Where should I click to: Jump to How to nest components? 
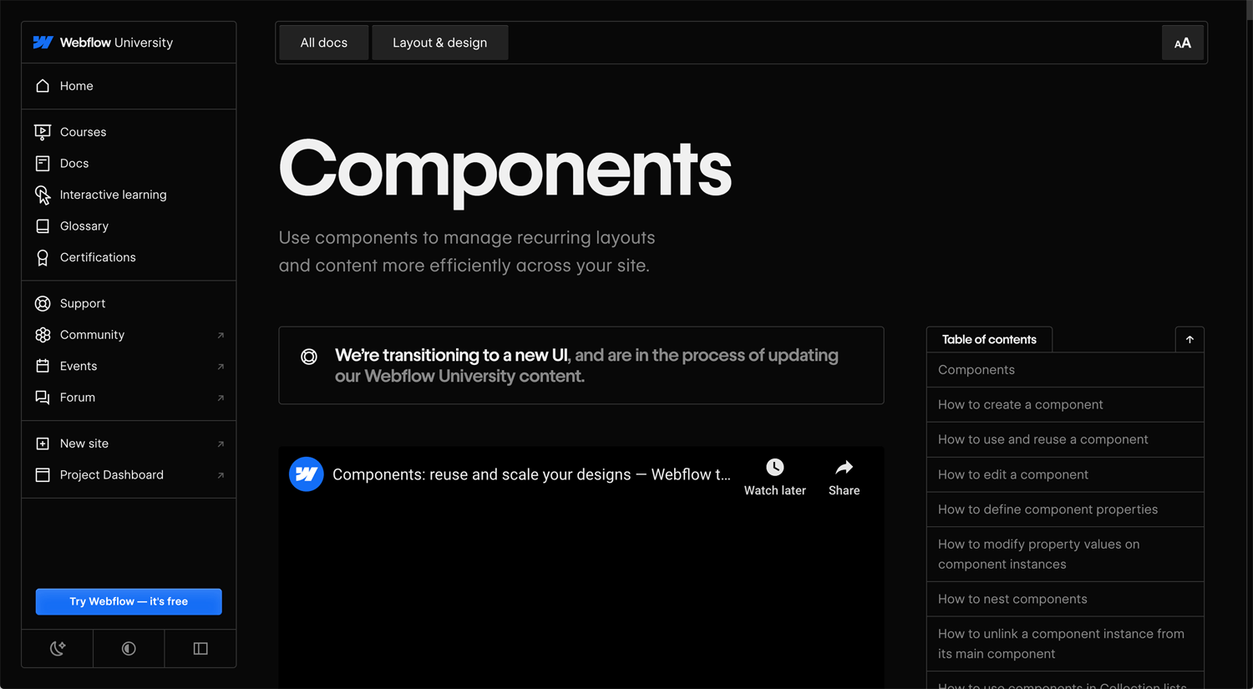point(1065,599)
